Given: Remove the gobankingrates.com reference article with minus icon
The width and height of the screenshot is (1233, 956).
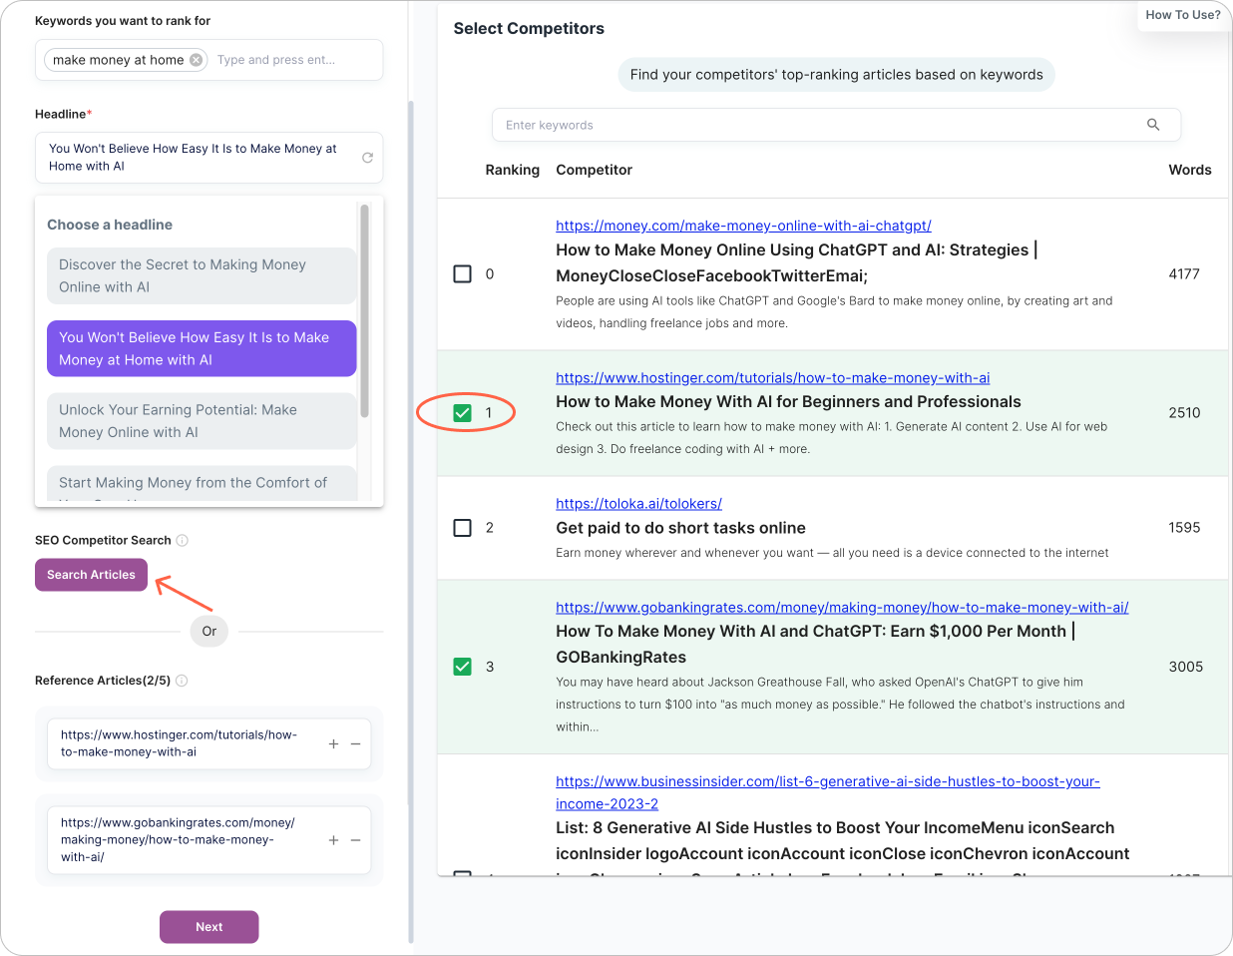Looking at the screenshot, I should point(355,840).
